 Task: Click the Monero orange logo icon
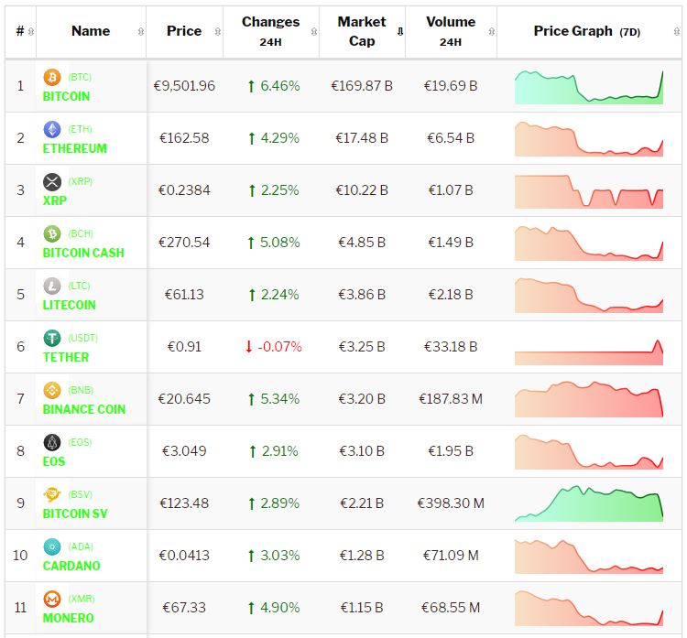pyautogui.click(x=52, y=600)
